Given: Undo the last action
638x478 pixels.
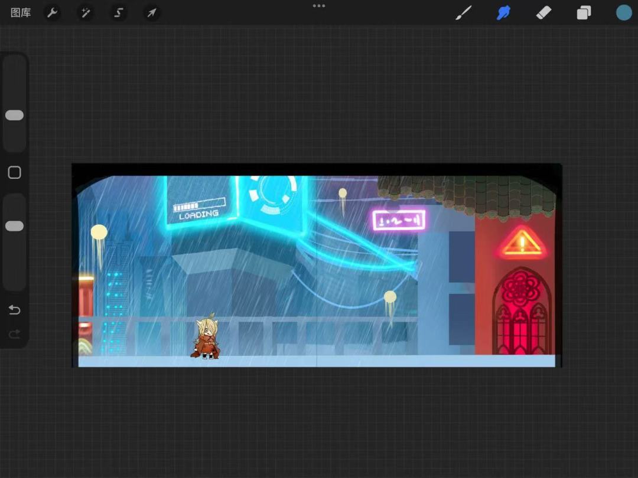Looking at the screenshot, I should pos(14,310).
